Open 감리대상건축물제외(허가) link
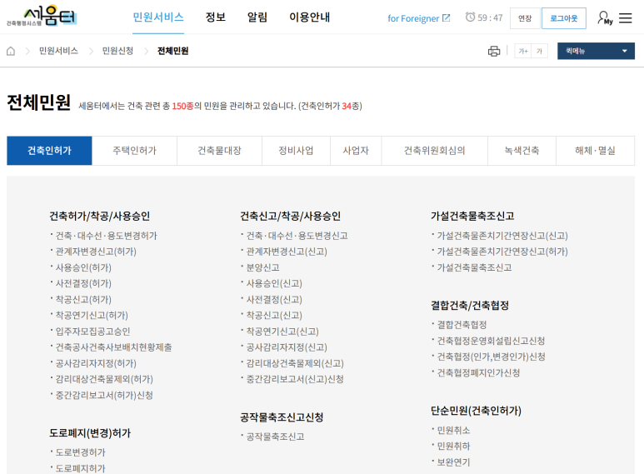 104,379
